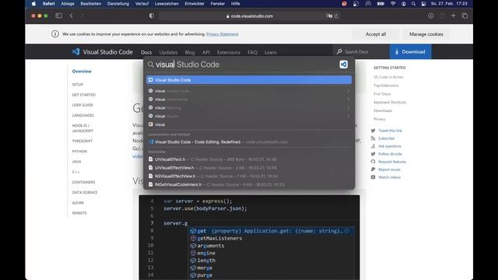This screenshot has height=280, width=498.
Task: Open the Privacy Statement link
Action: point(223,34)
